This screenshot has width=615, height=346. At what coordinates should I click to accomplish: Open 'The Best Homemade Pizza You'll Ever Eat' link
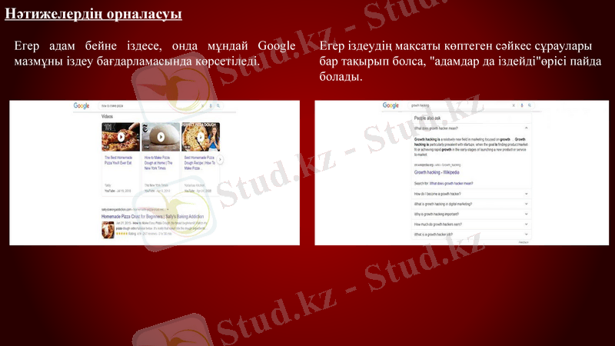(118, 160)
